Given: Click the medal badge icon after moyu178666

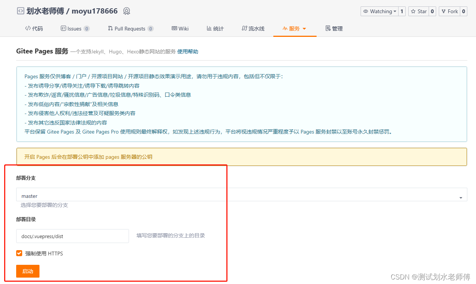Looking at the screenshot, I should pos(126,11).
